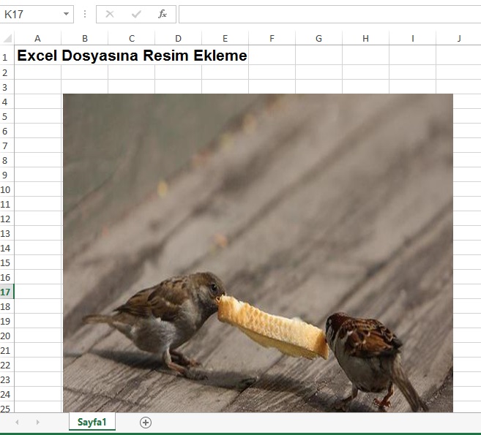Select column I header
This screenshot has width=481, height=435.
[x=413, y=38]
